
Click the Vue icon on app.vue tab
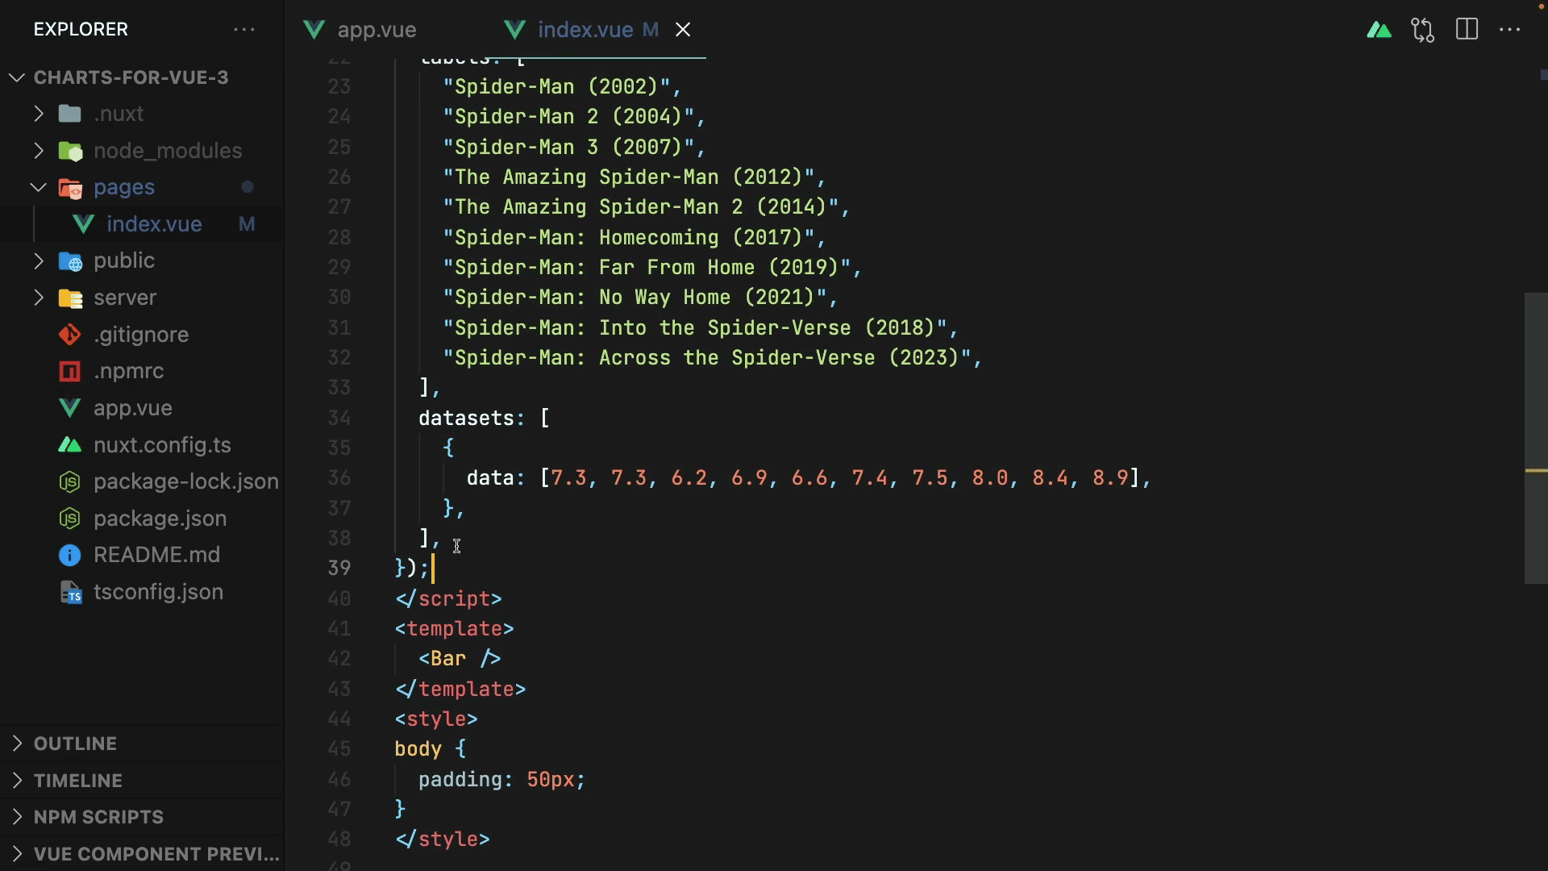tap(314, 30)
